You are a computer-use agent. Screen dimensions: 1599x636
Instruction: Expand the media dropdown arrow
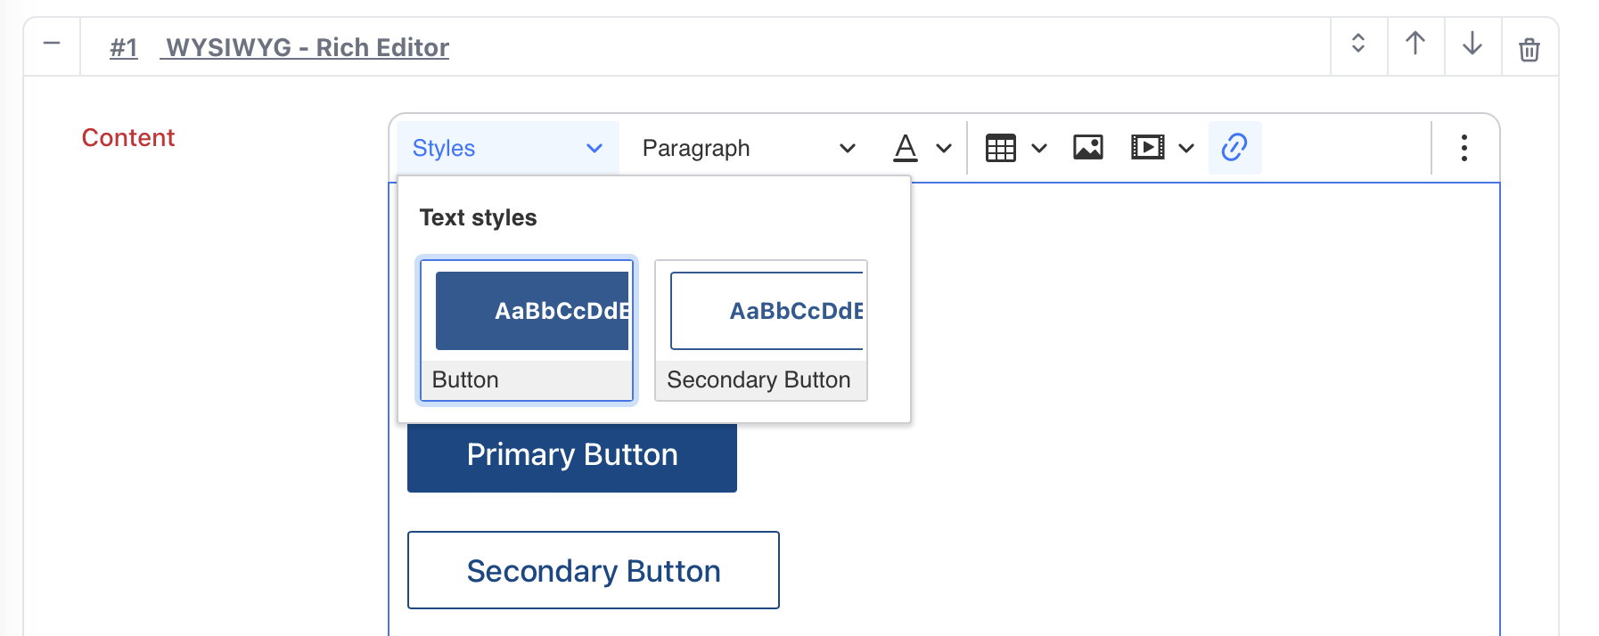pyautogui.click(x=1186, y=149)
